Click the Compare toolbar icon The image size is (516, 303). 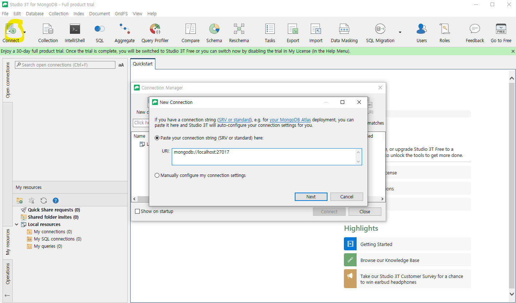click(x=191, y=33)
